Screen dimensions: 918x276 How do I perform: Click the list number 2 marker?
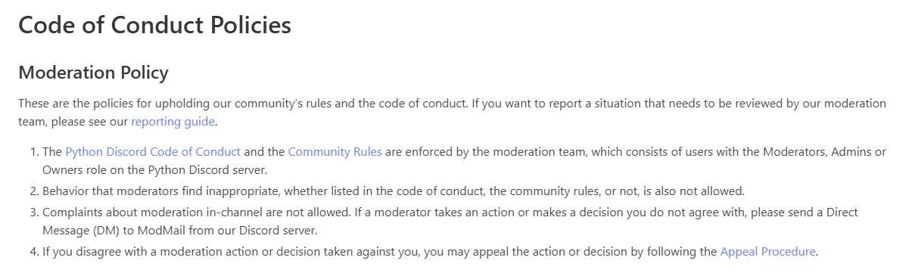34,191
